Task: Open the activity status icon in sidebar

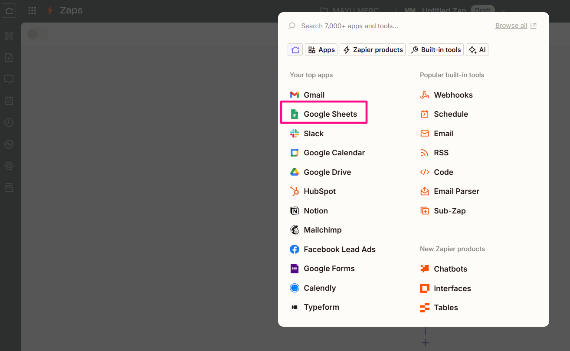Action: click(9, 144)
